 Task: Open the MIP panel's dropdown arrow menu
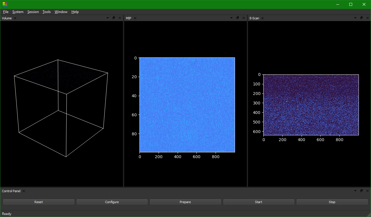click(231, 18)
